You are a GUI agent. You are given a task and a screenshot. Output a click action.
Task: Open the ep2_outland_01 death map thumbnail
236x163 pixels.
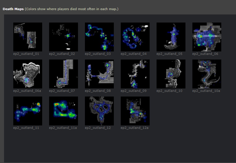click(28, 37)
